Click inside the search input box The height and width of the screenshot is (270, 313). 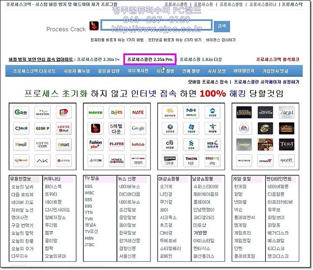point(156,25)
